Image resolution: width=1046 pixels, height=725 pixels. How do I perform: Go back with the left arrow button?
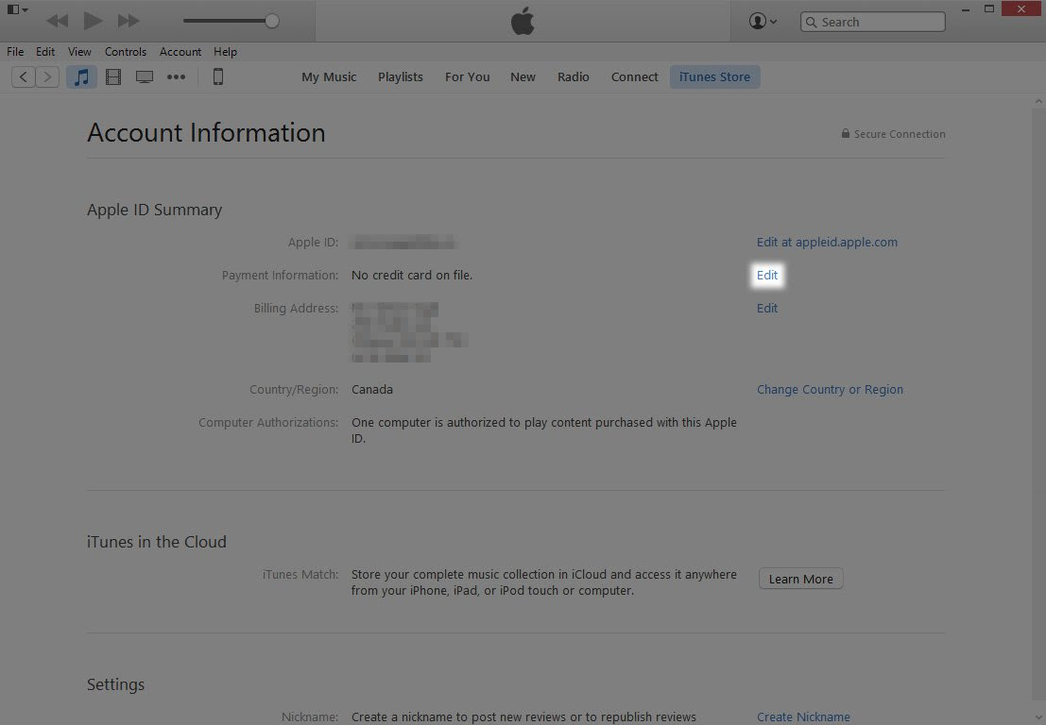point(24,76)
